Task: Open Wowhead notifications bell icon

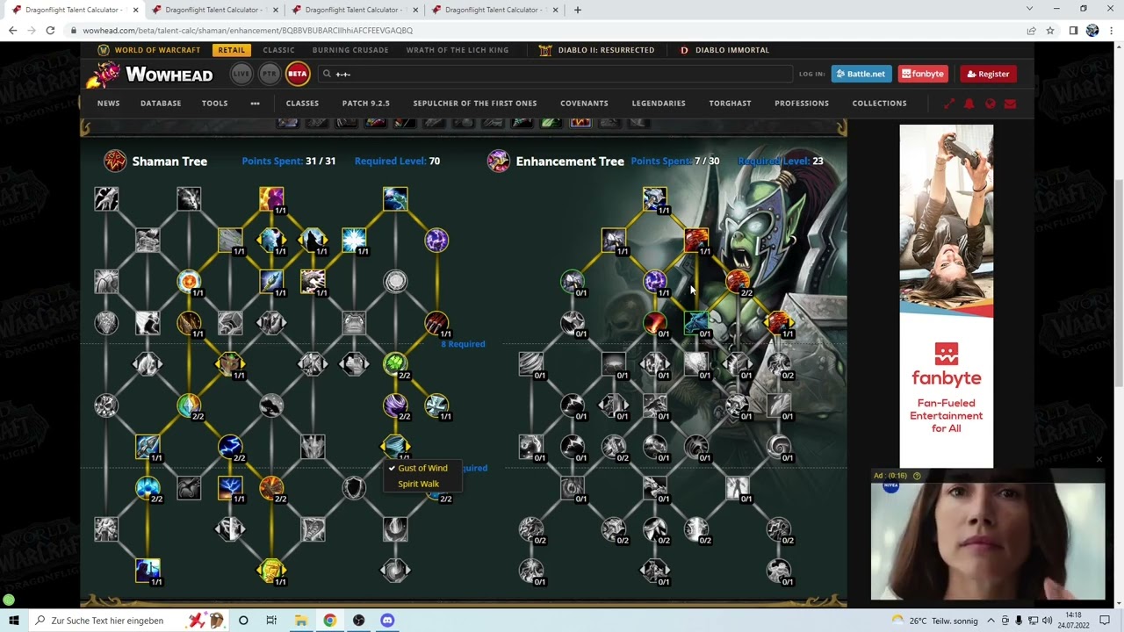Action: tap(969, 104)
